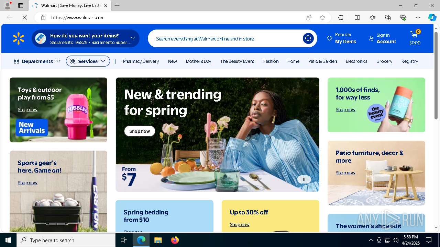Open the New nav link
The image size is (440, 247).
tap(173, 61)
